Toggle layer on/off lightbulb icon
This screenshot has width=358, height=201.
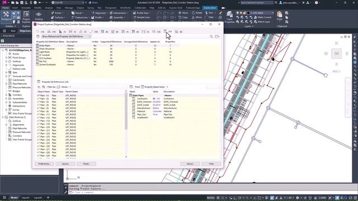[238, 13]
